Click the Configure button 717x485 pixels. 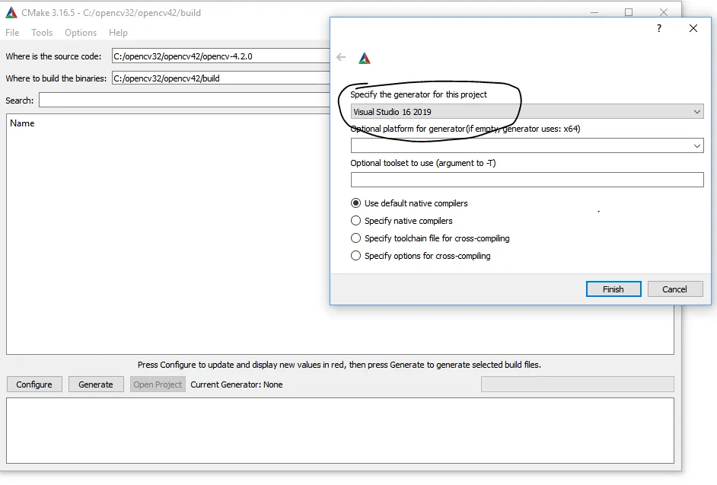coord(34,384)
